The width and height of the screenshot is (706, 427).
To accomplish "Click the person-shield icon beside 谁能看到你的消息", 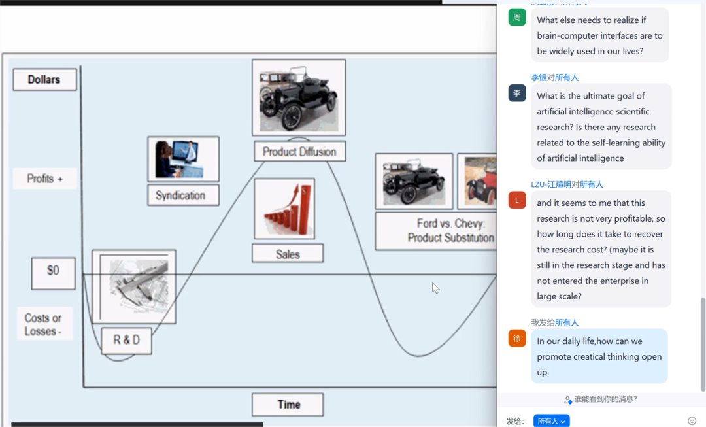I will click(x=567, y=400).
